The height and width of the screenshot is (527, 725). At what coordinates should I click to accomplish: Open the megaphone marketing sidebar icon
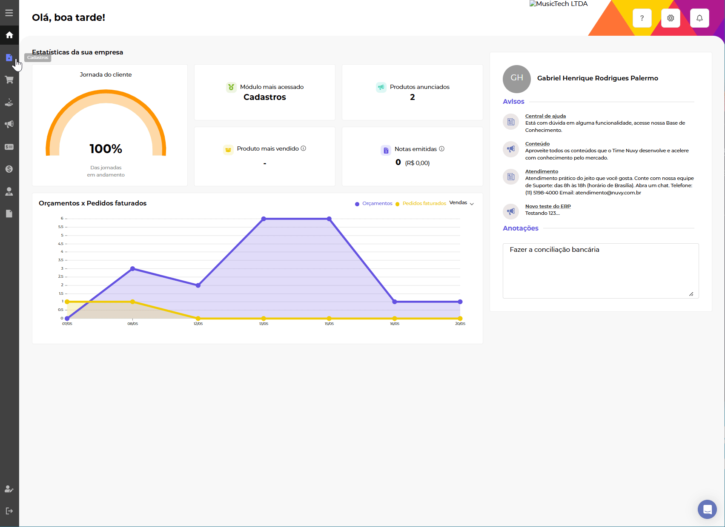9,124
